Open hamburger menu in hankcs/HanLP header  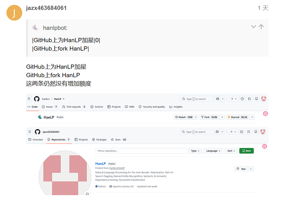pyautogui.click(x=29, y=99)
